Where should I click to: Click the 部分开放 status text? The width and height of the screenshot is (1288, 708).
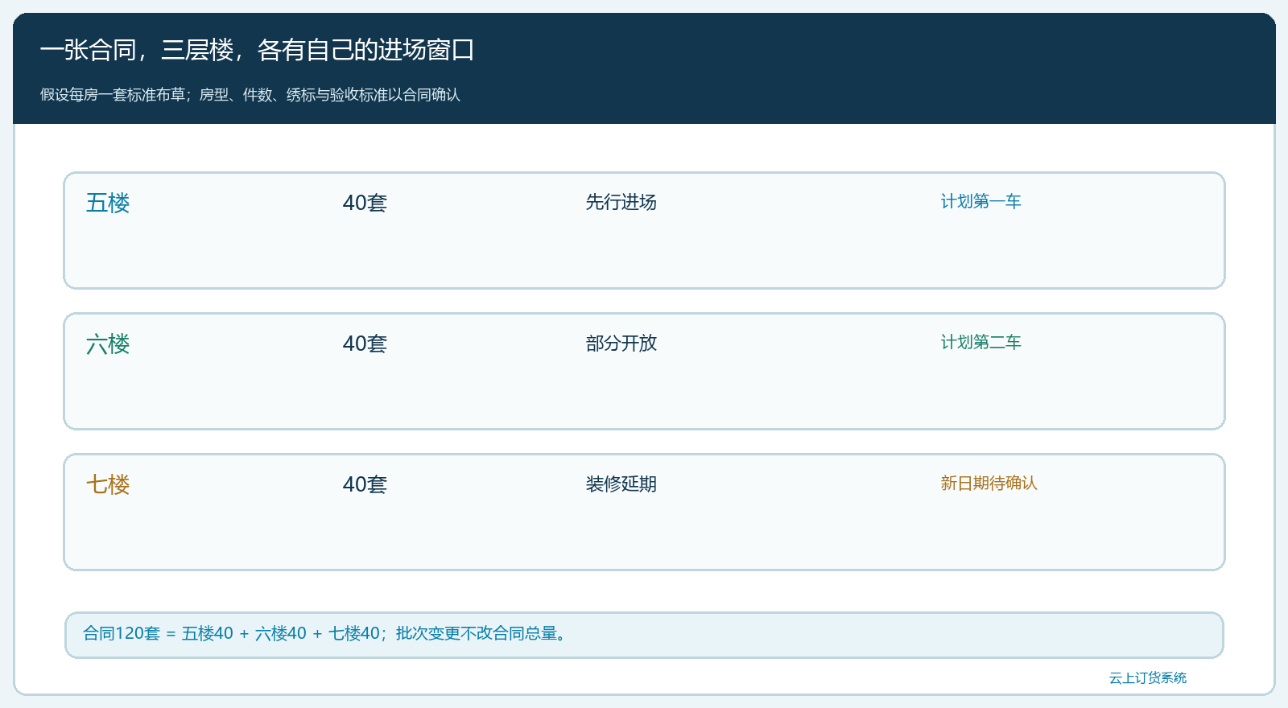pyautogui.click(x=621, y=344)
